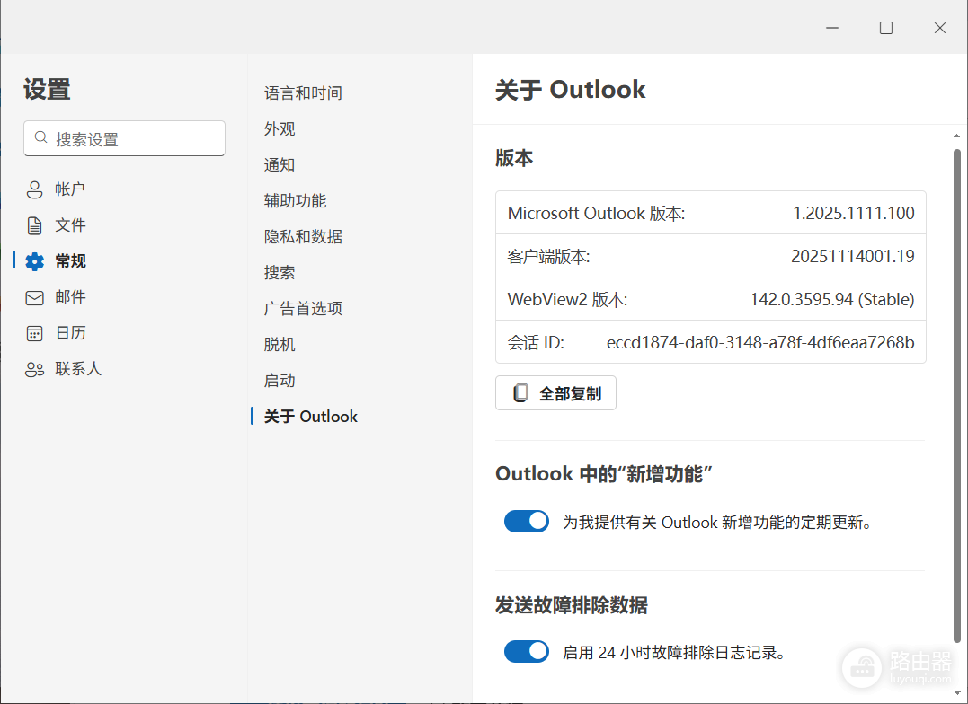Screen dimensions: 968x704
Task: Click the WebView2 版本 label
Action: tap(567, 299)
